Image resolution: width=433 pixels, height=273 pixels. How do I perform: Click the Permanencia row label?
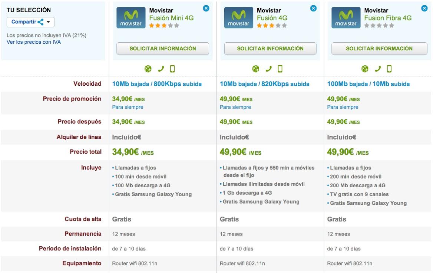coord(83,234)
